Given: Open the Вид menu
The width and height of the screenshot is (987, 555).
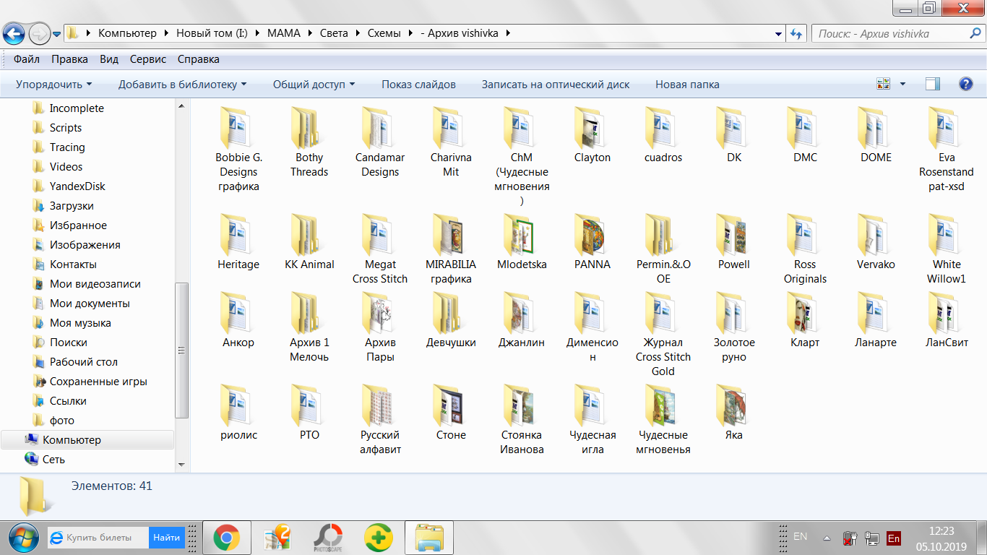Looking at the screenshot, I should [x=109, y=59].
